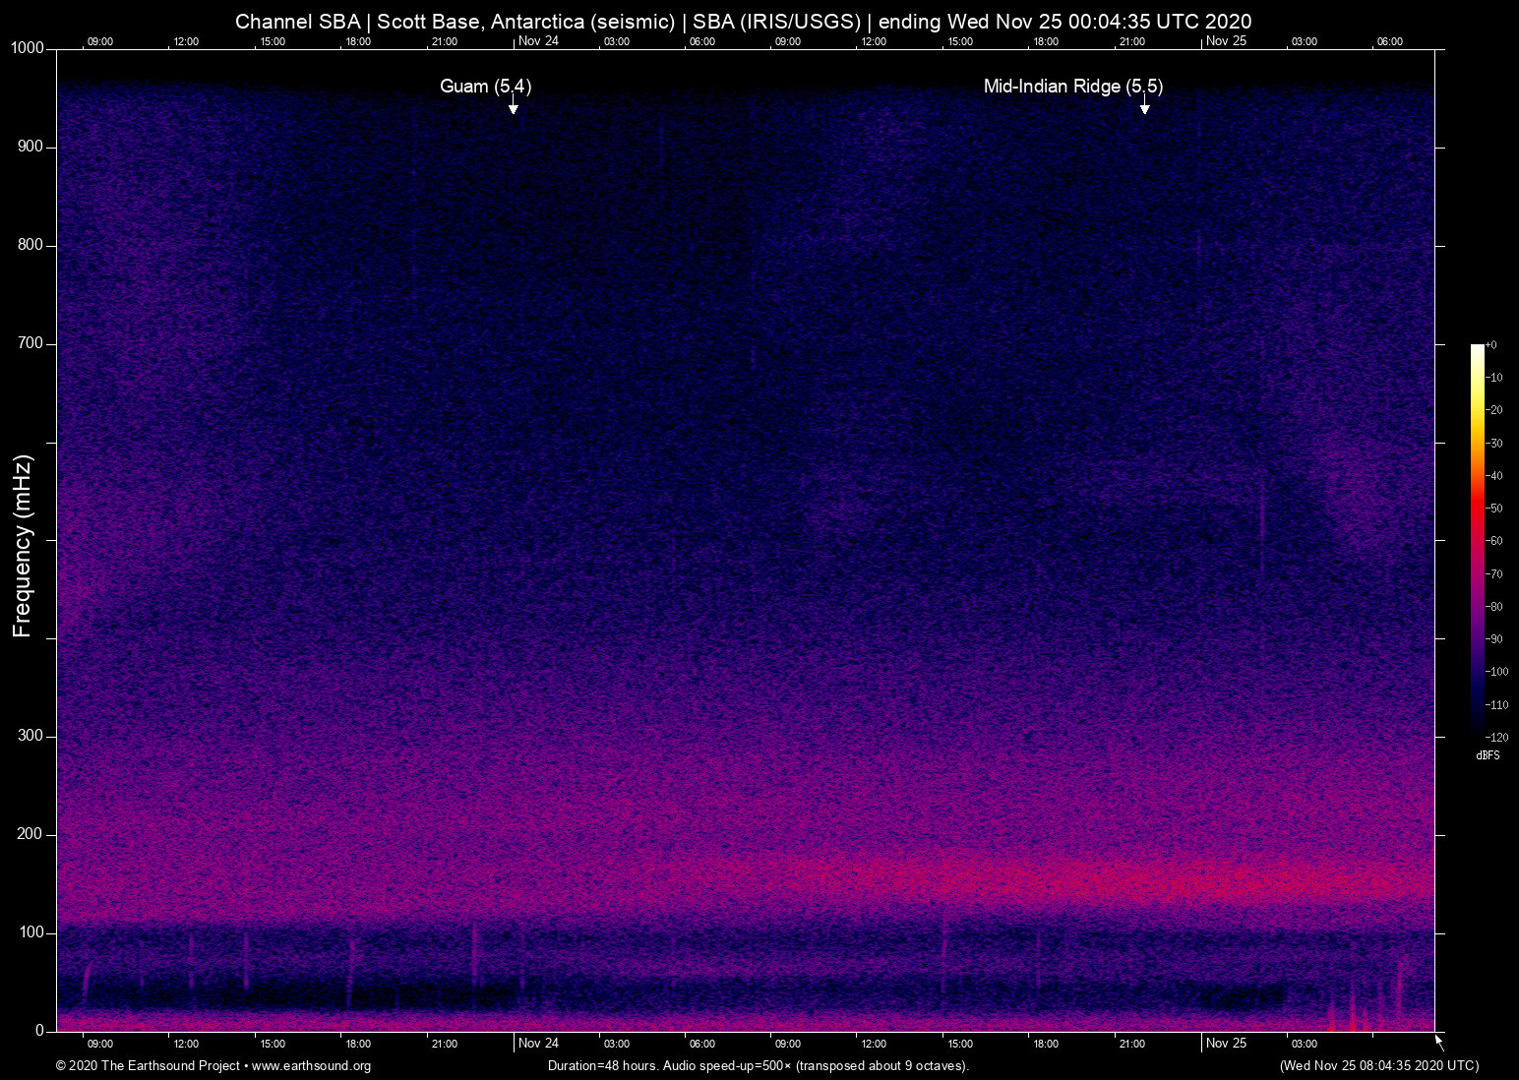The width and height of the screenshot is (1519, 1080).
Task: Click the Duration=48 hours caption text
Action: 758,1066
